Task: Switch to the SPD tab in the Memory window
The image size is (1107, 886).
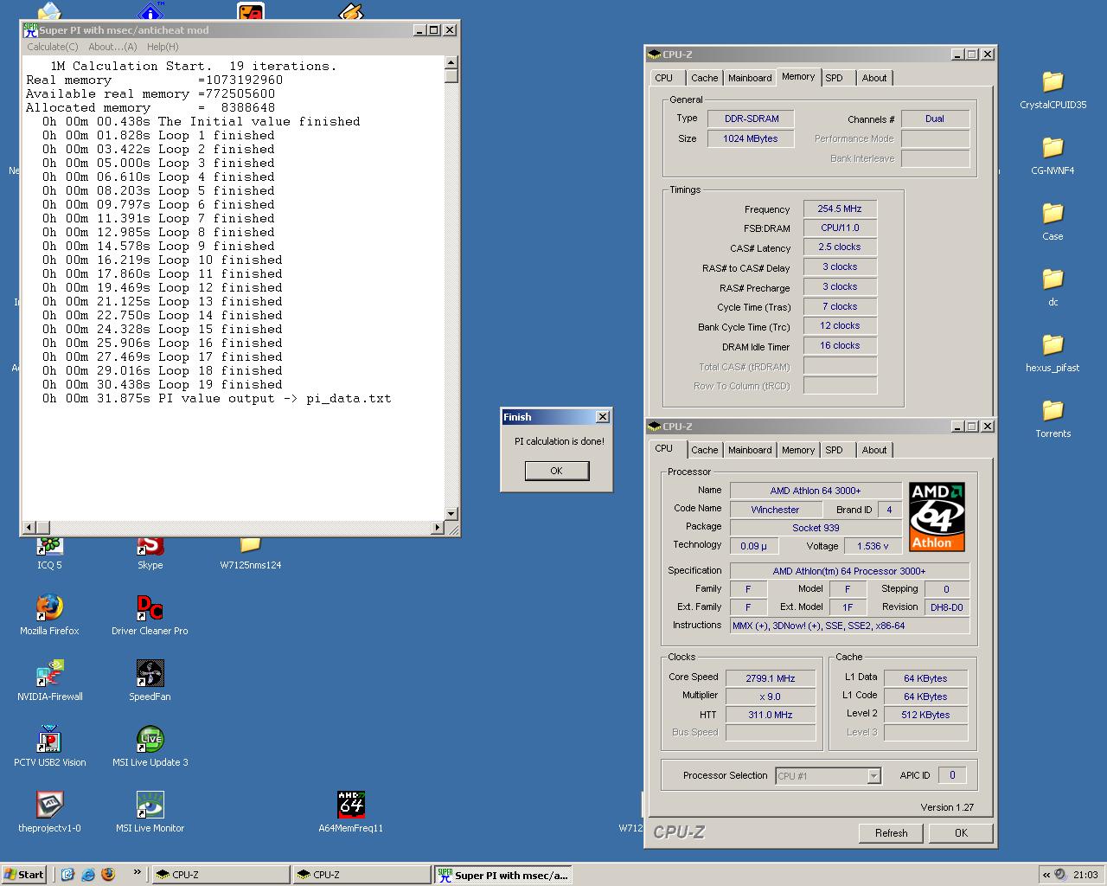Action: 834,78
